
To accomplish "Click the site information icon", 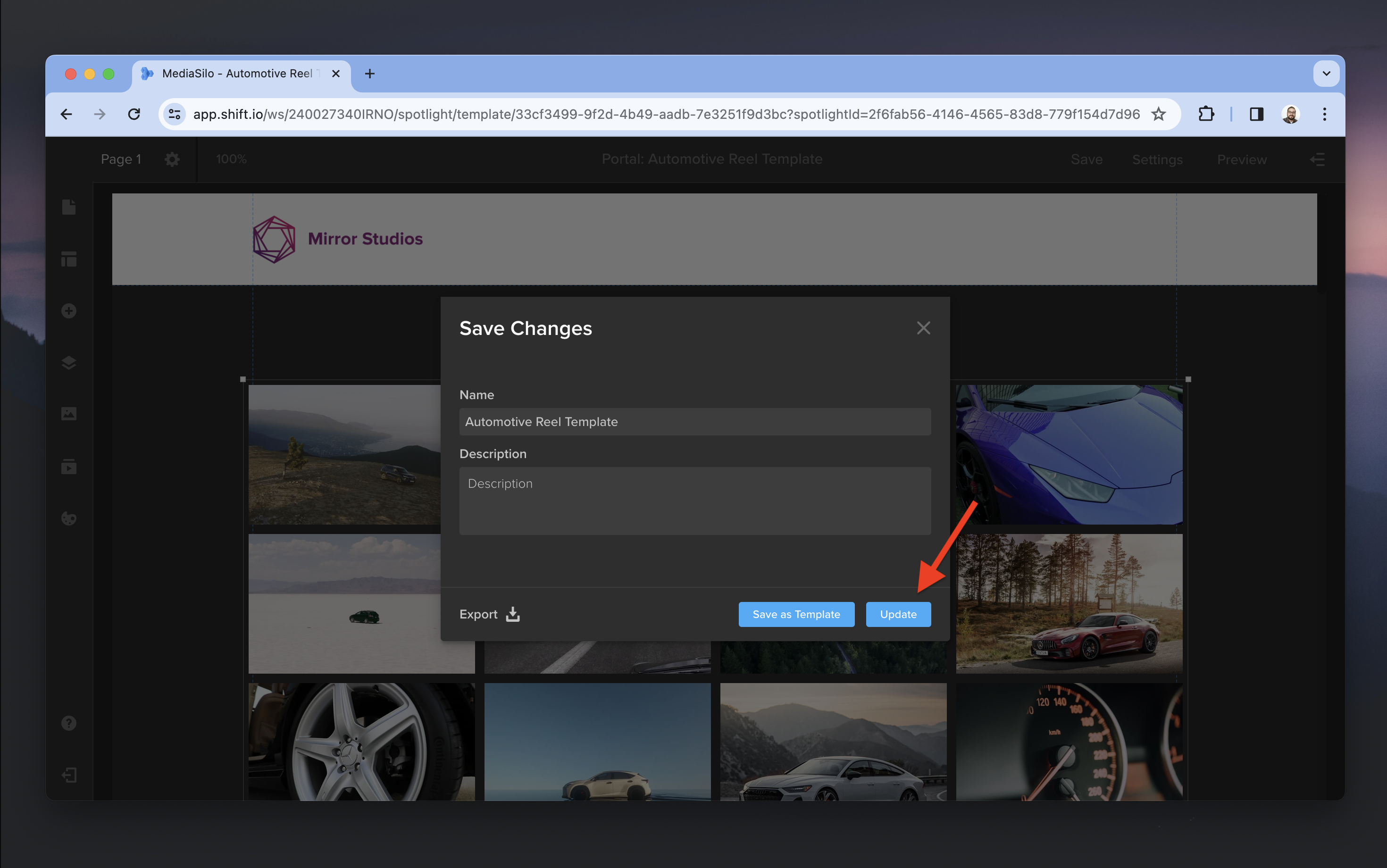I will (x=175, y=114).
